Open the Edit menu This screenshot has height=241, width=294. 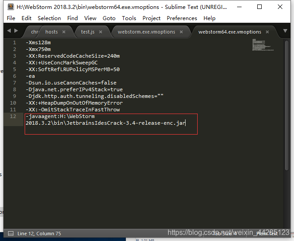click(x=26, y=18)
